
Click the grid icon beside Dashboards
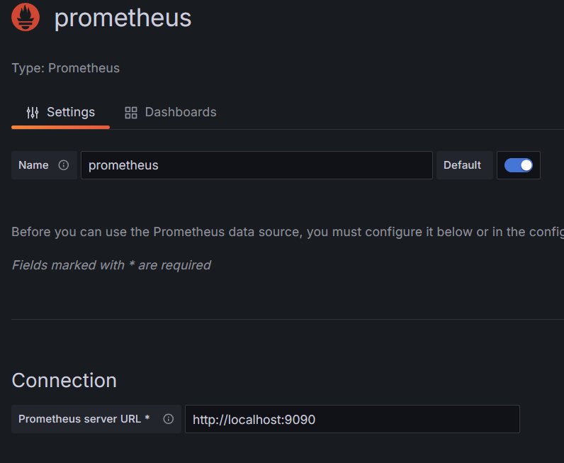[x=131, y=112]
